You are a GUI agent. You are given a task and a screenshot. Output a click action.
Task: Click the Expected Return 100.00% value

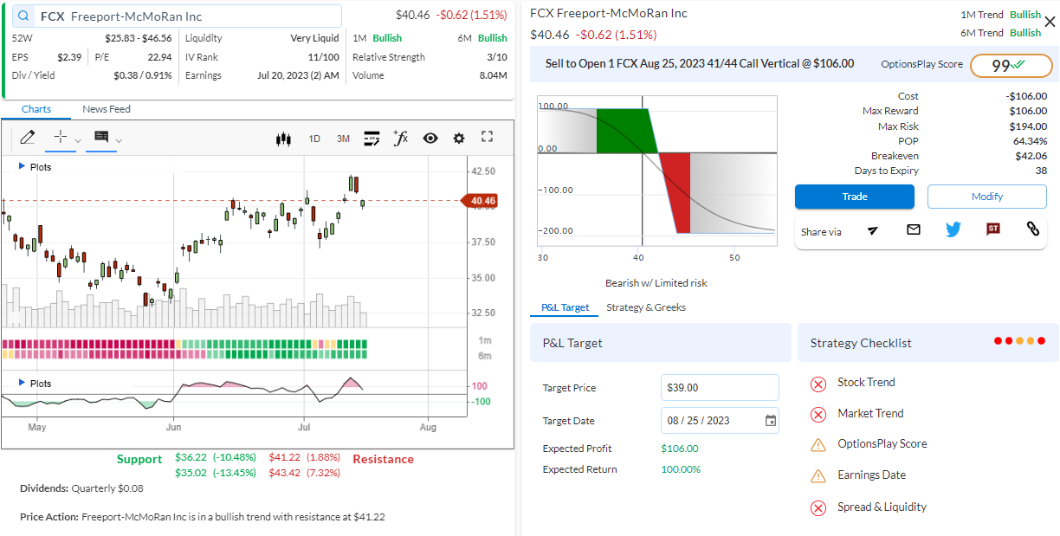pyautogui.click(x=681, y=469)
